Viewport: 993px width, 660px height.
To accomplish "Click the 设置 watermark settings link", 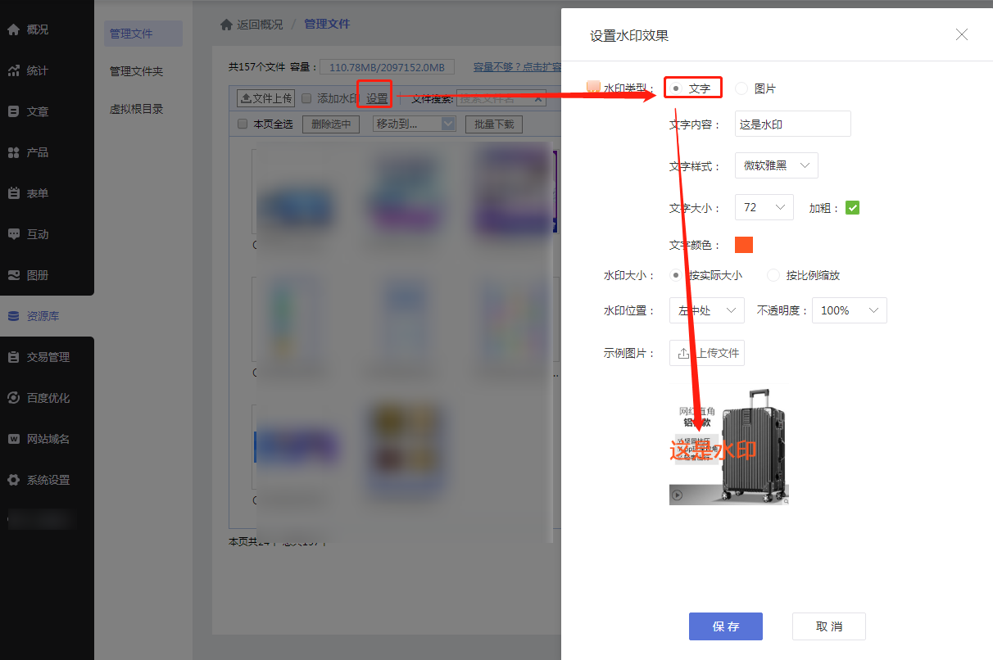I will [x=377, y=98].
